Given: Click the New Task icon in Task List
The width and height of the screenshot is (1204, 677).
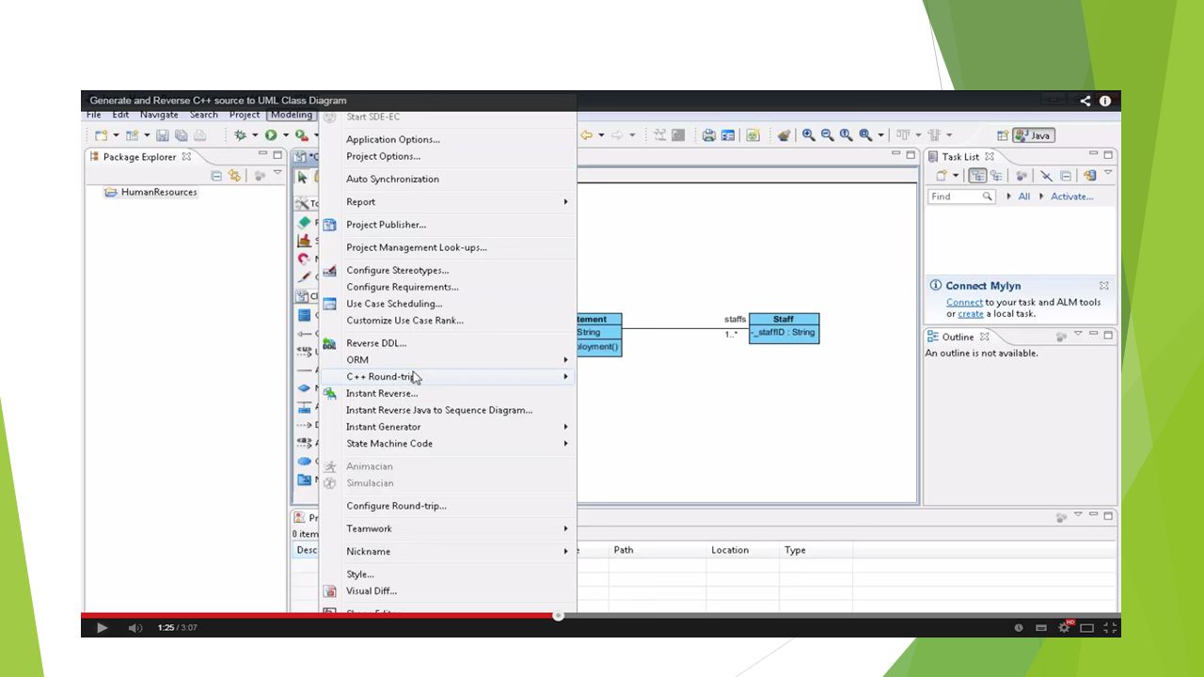Looking at the screenshot, I should 941,176.
